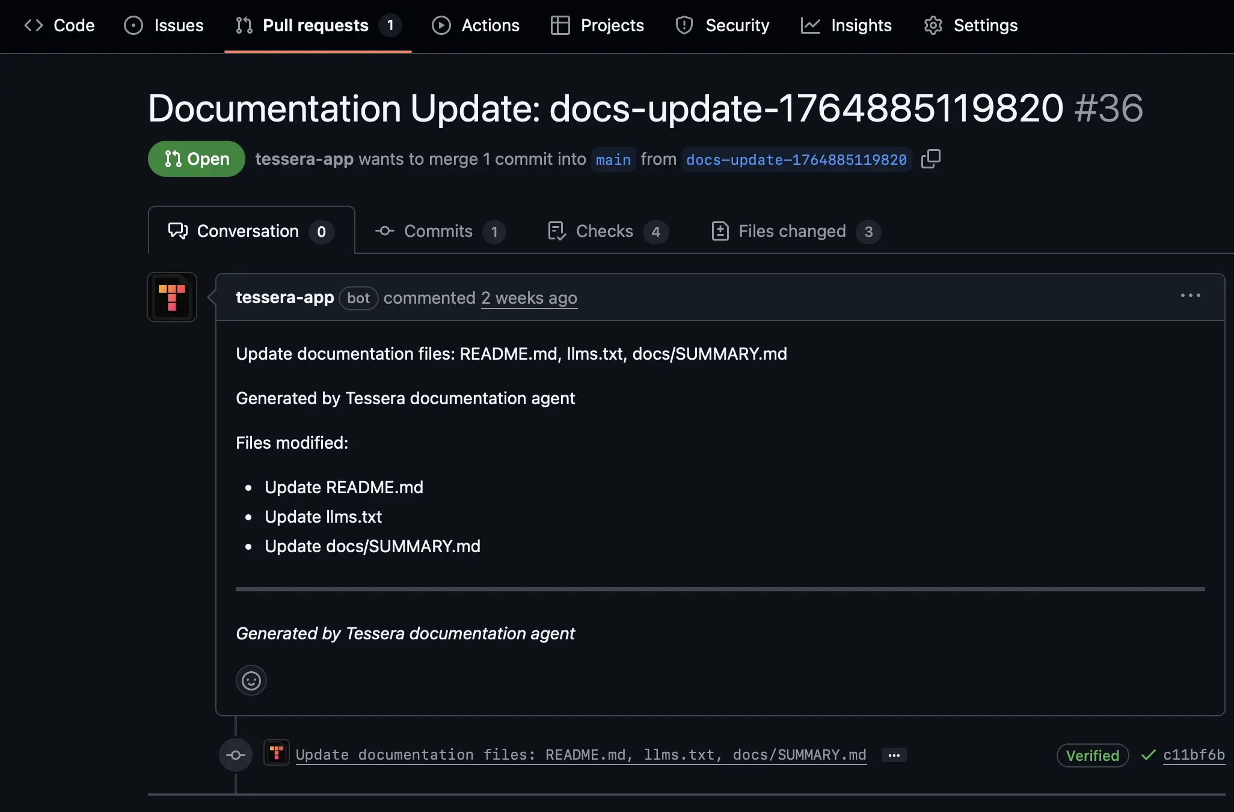Add an emoji reaction to the comment
1234x812 pixels.
[251, 680]
